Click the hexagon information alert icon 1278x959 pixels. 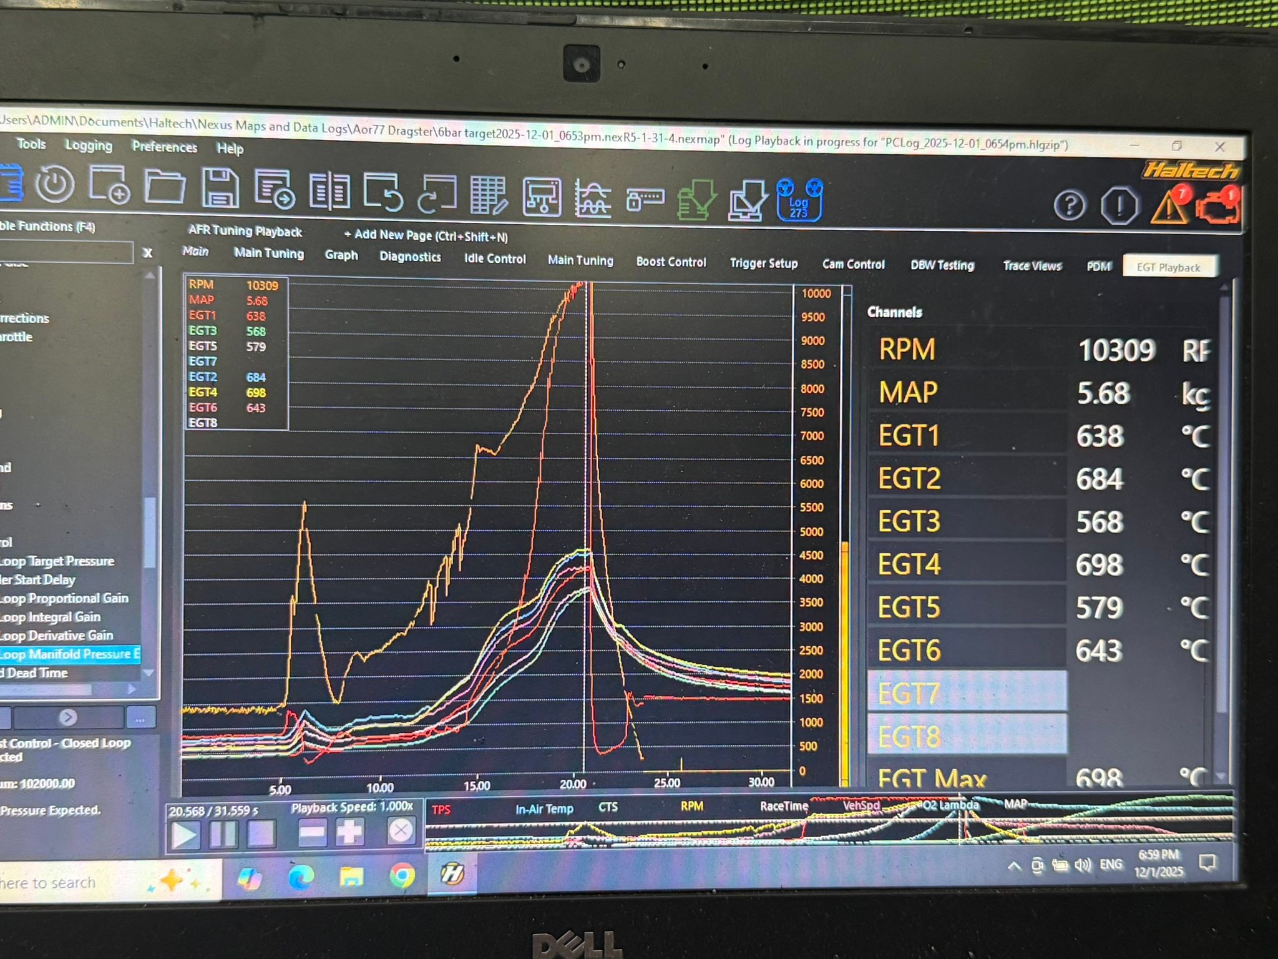tap(1119, 206)
